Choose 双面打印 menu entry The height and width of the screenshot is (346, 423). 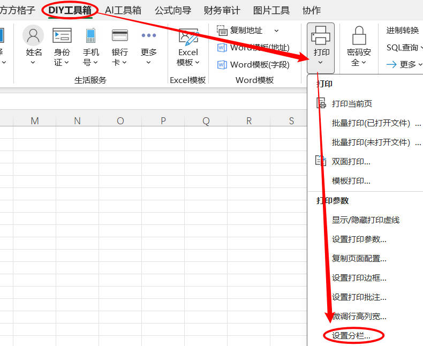[x=351, y=161]
